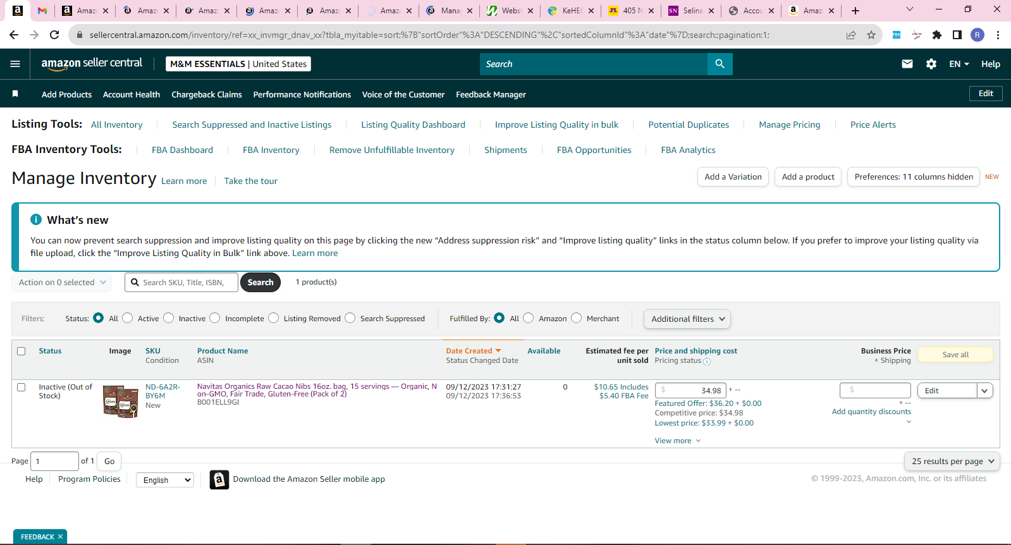Open Chargeback Claims in navigation bar

207,95
